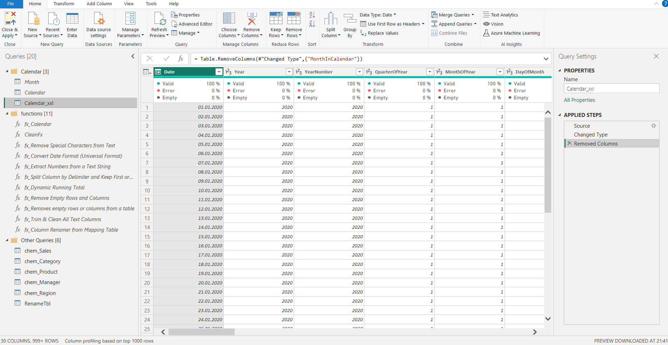The width and height of the screenshot is (668, 345).
Task: Click the horizontal scrollbar thumb
Action: click(201, 332)
